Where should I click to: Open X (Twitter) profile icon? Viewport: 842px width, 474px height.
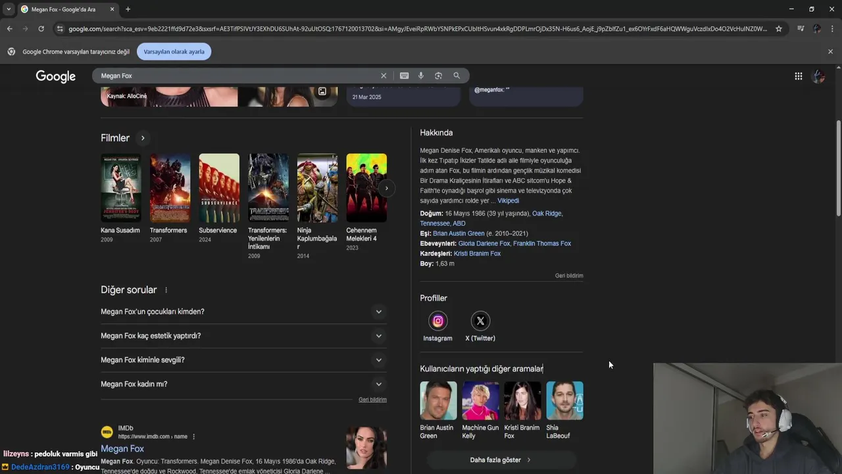tap(480, 321)
